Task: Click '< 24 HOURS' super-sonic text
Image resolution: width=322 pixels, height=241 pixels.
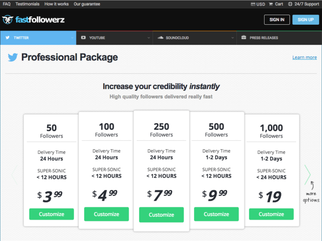Action: pos(271,177)
